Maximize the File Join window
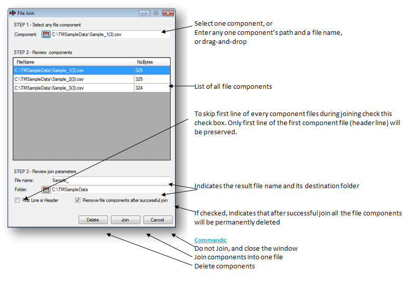 (156, 13)
